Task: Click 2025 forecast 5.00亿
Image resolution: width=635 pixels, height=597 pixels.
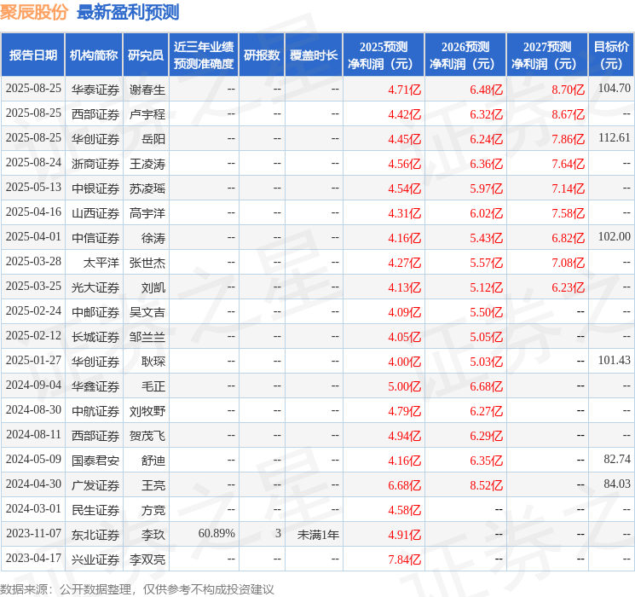Action: pyautogui.click(x=405, y=386)
